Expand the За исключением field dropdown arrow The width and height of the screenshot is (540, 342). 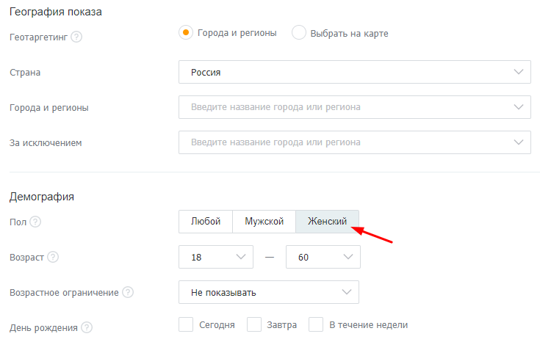pos(519,142)
